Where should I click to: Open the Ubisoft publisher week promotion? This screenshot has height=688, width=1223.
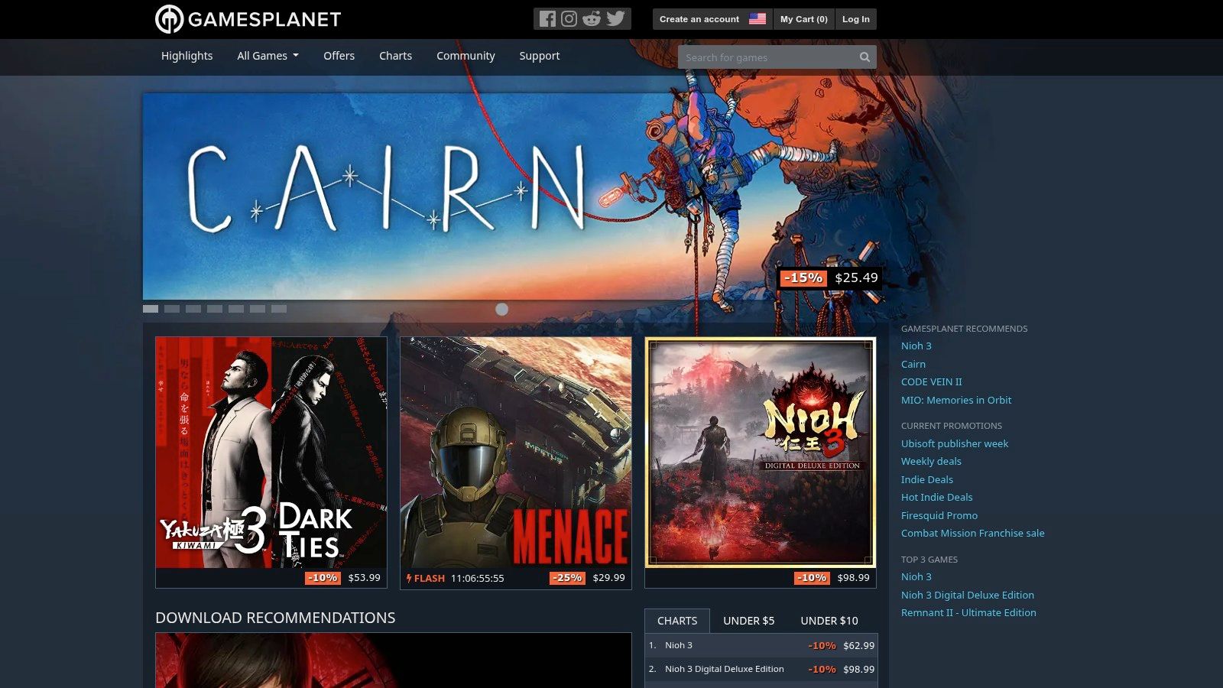[x=955, y=443]
